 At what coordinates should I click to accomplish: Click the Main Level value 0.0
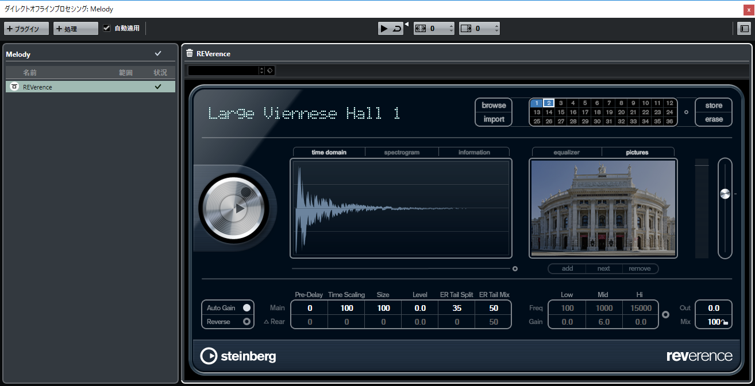coord(420,308)
